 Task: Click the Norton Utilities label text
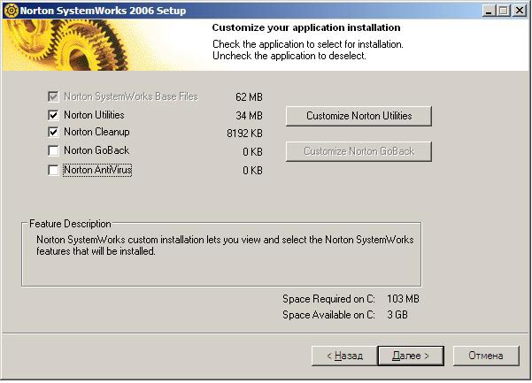[94, 115]
